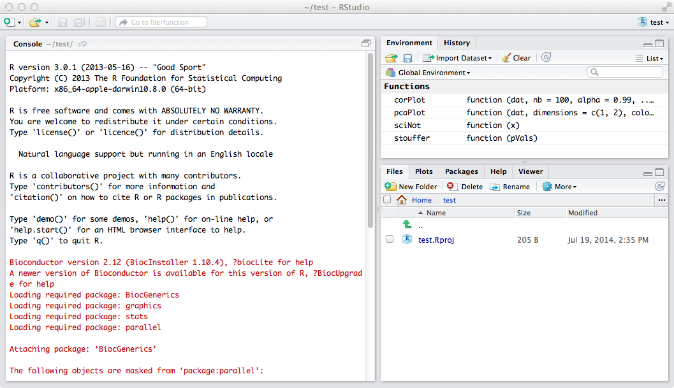674x388 pixels.
Task: Click the Load workspace icon
Action: coord(391,57)
